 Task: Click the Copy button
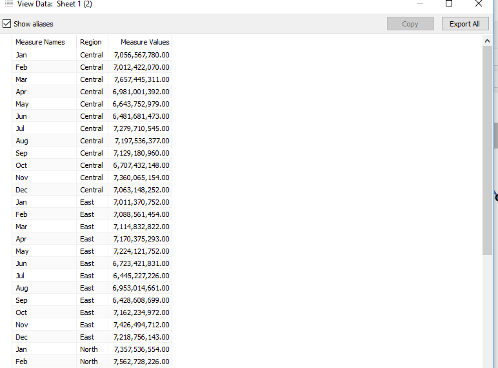[410, 24]
